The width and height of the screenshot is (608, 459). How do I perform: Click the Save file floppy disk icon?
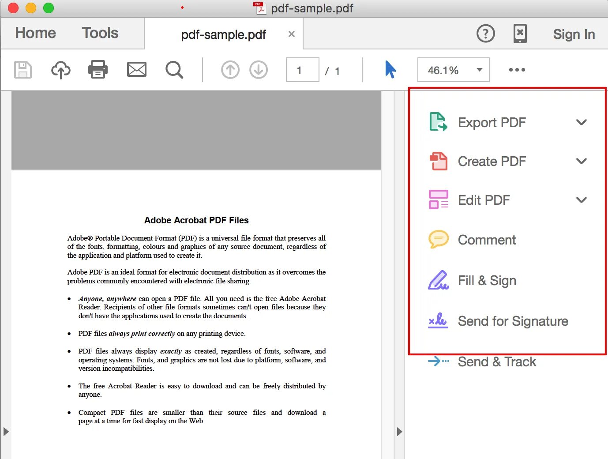tap(23, 70)
